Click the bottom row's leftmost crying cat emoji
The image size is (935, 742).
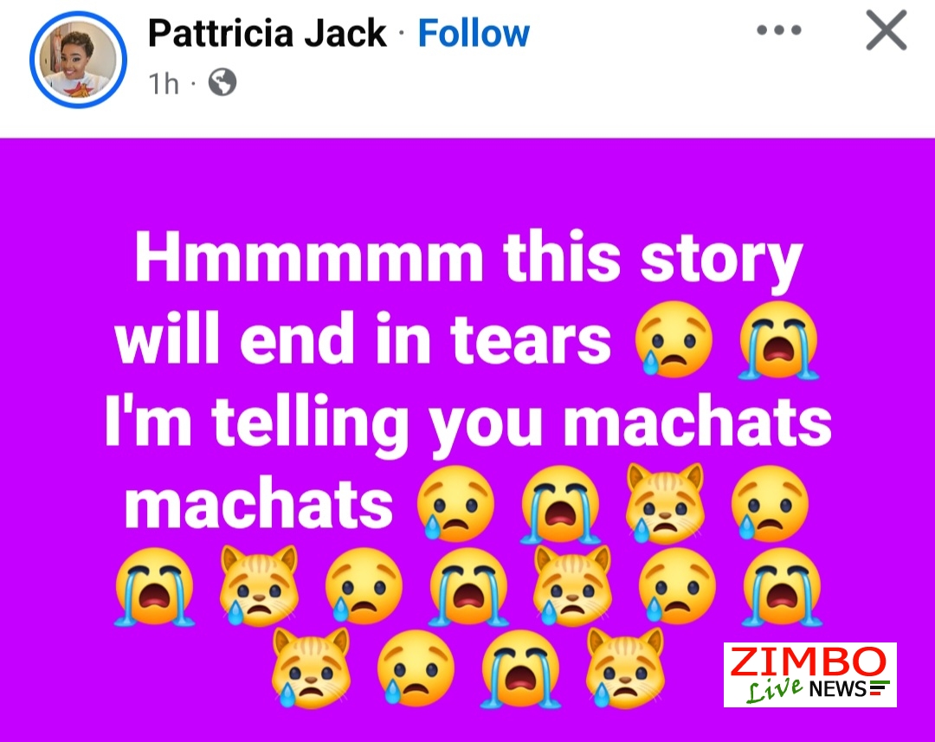coord(310,668)
